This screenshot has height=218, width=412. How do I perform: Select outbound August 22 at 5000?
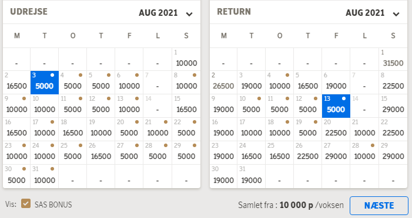pos(186,130)
